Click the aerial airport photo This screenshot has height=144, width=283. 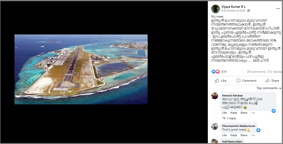81,69
